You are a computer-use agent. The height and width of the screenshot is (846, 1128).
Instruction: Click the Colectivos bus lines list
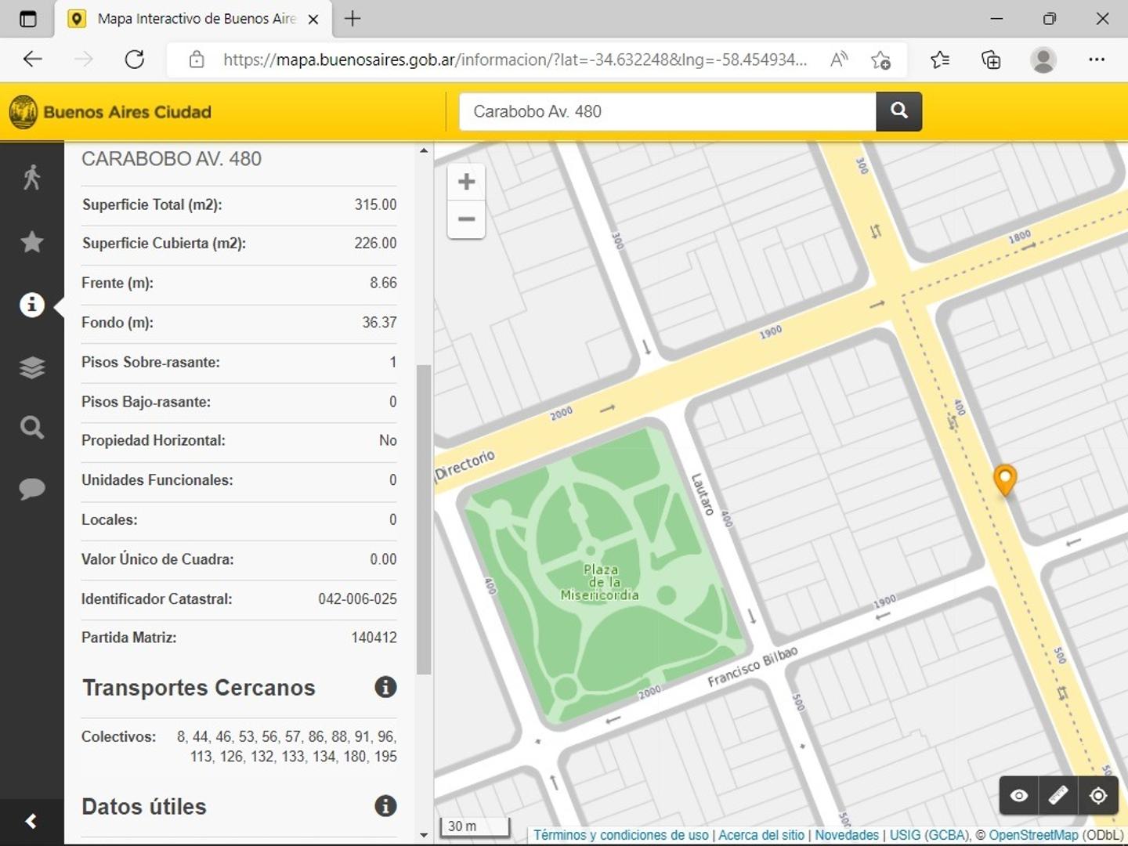[x=287, y=747]
